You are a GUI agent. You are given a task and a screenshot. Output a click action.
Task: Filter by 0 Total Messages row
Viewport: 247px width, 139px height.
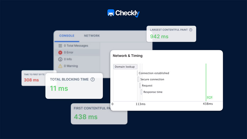point(77,46)
